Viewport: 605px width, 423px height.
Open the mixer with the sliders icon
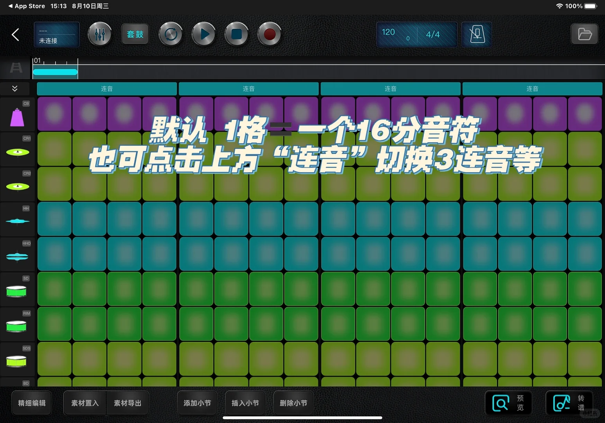[99, 34]
